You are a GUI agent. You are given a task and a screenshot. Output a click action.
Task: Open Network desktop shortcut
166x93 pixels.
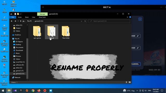[x=4, y=18]
